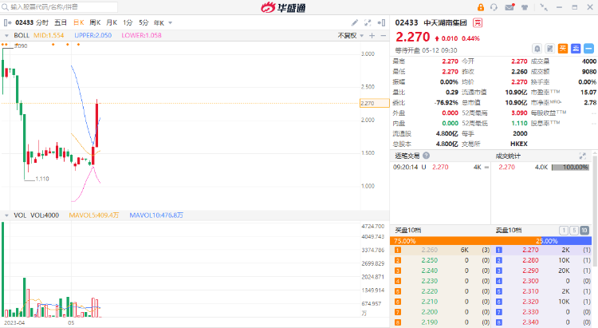Viewport: 598px width, 328px height.
Task: Click the light blue minus button
Action: tap(589, 49)
